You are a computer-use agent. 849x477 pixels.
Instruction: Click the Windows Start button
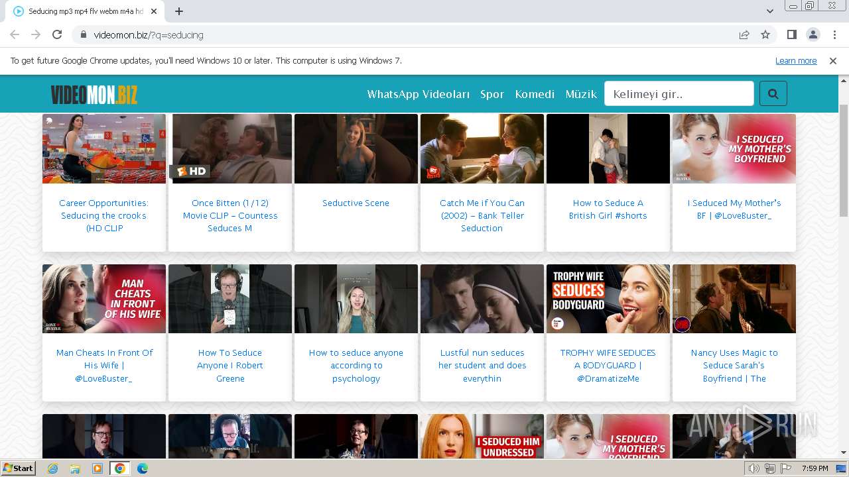(19, 468)
